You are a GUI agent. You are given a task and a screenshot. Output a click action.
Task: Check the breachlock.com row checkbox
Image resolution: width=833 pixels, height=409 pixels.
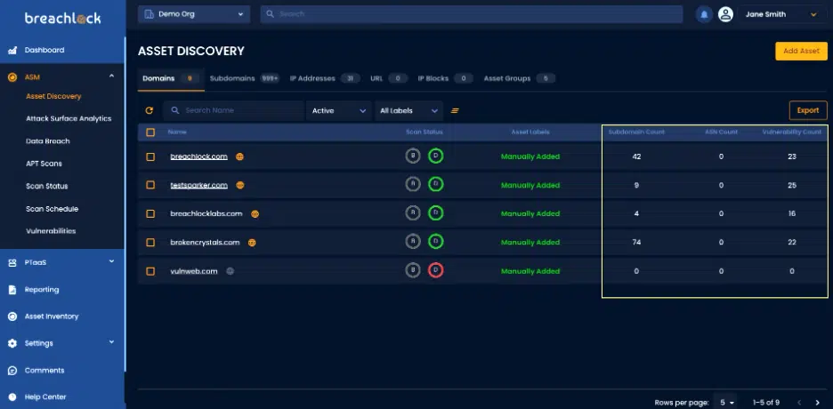coord(150,156)
